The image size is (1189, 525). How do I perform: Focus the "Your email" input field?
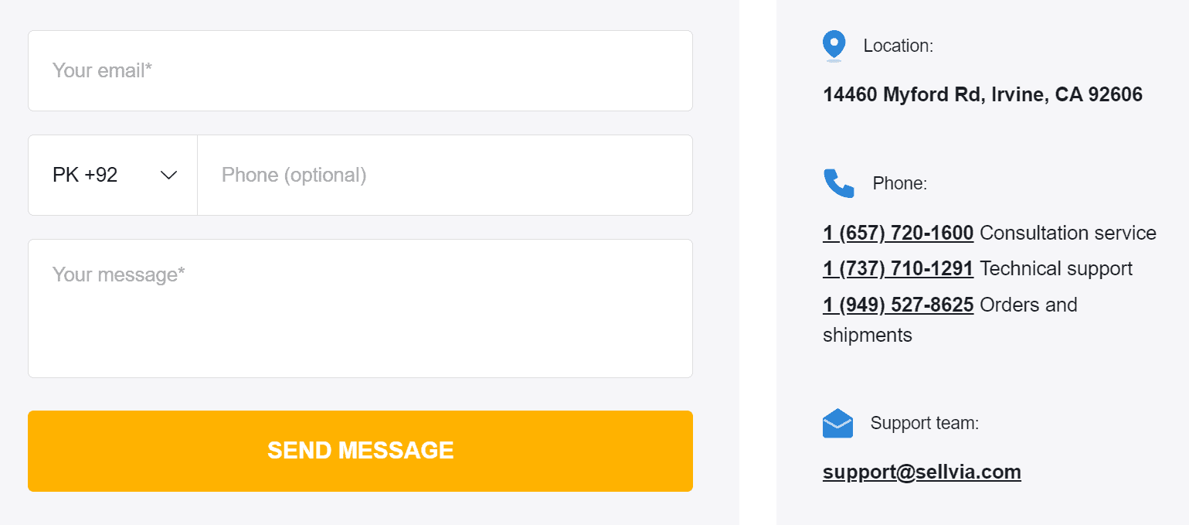360,71
